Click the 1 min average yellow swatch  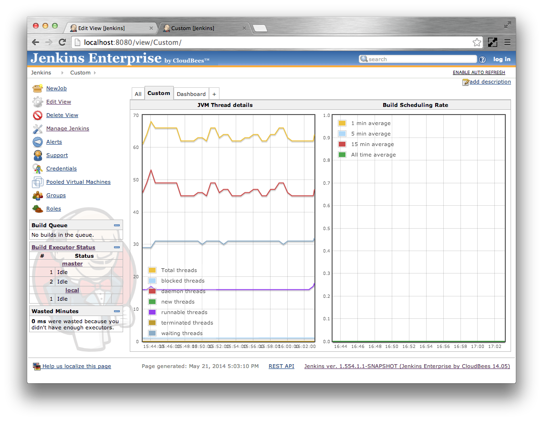point(342,123)
